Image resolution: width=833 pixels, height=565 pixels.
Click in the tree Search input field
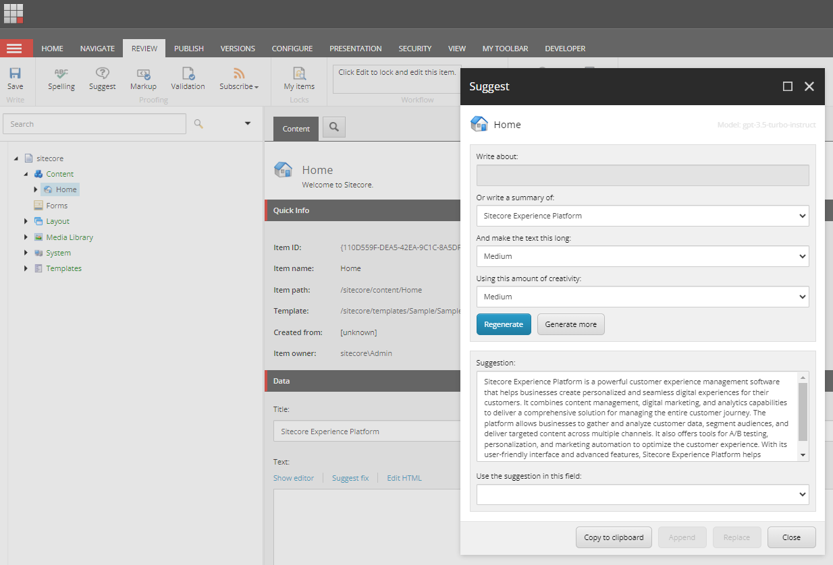tap(95, 124)
